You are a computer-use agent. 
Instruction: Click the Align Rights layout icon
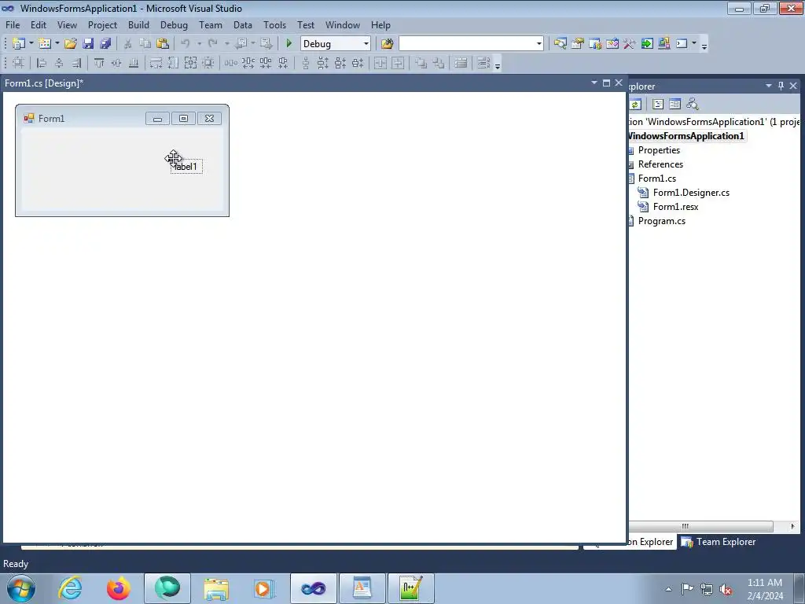coord(76,63)
